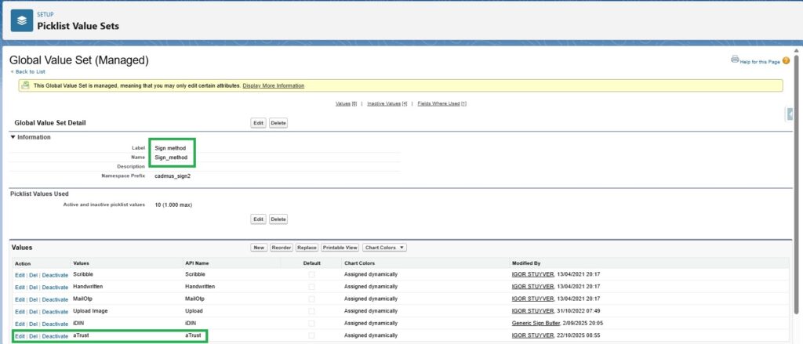Collapse the Information section triangle
Screen dimensions: 803x344
[x=13, y=137]
